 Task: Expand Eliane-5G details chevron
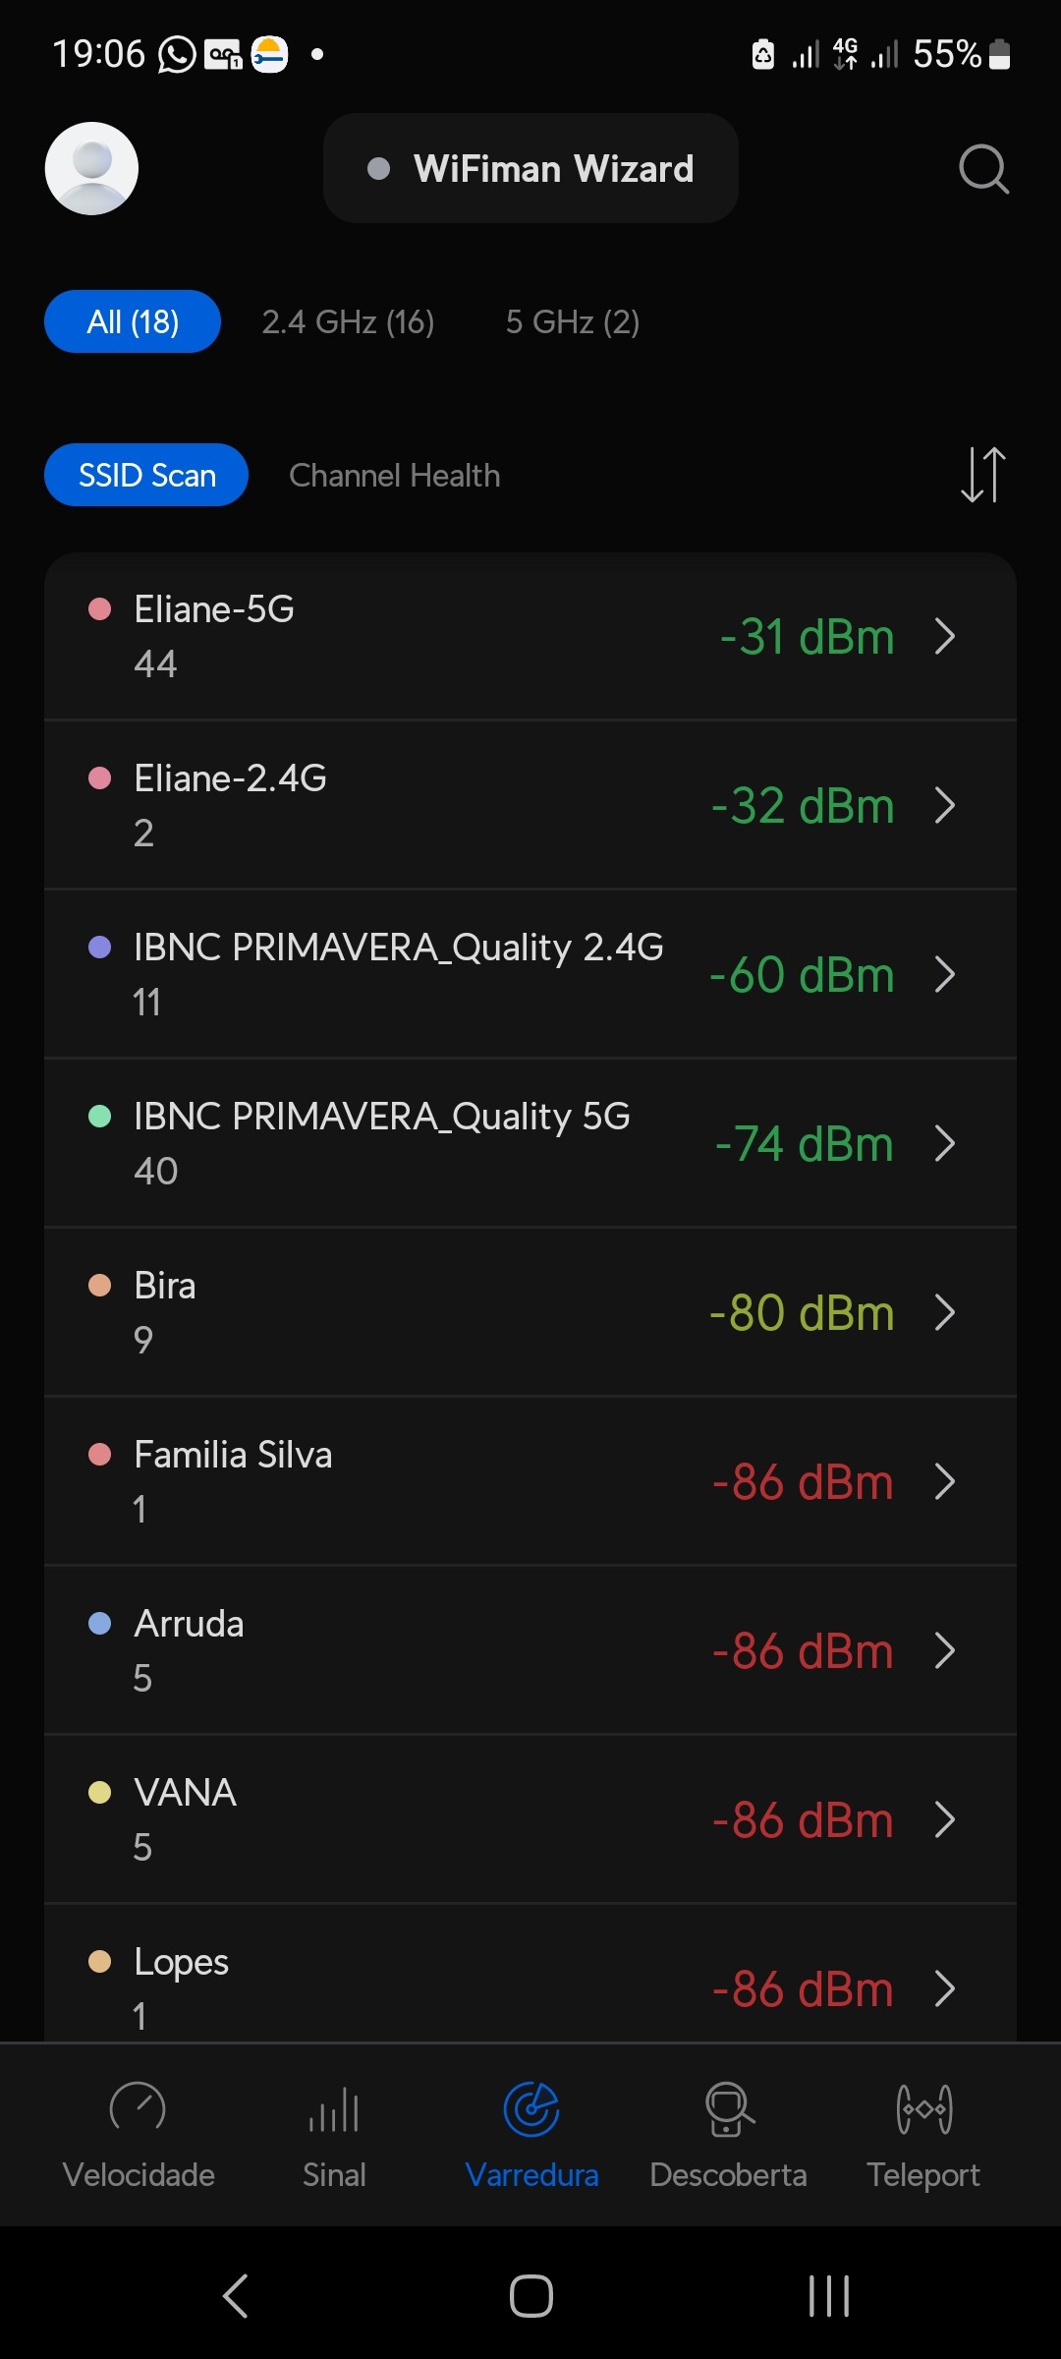coord(945,636)
